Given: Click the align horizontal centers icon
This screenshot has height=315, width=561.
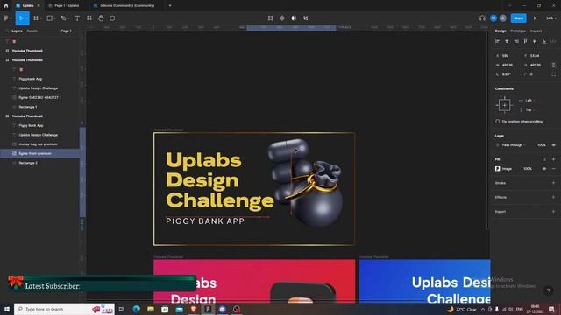Looking at the screenshot, I should click(507, 42).
